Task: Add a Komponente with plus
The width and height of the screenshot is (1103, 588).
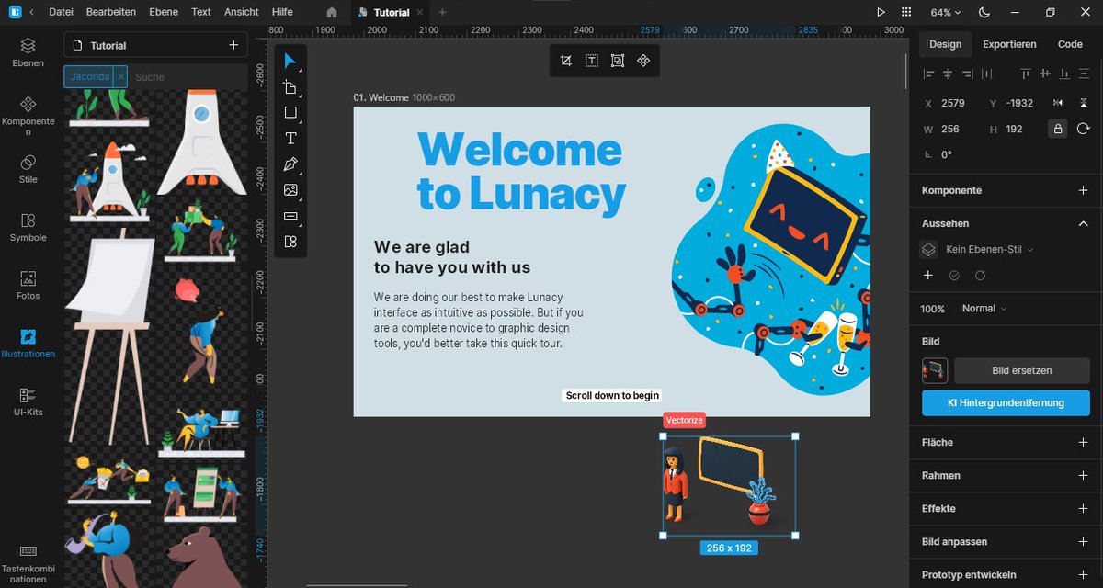Action: tap(1083, 190)
